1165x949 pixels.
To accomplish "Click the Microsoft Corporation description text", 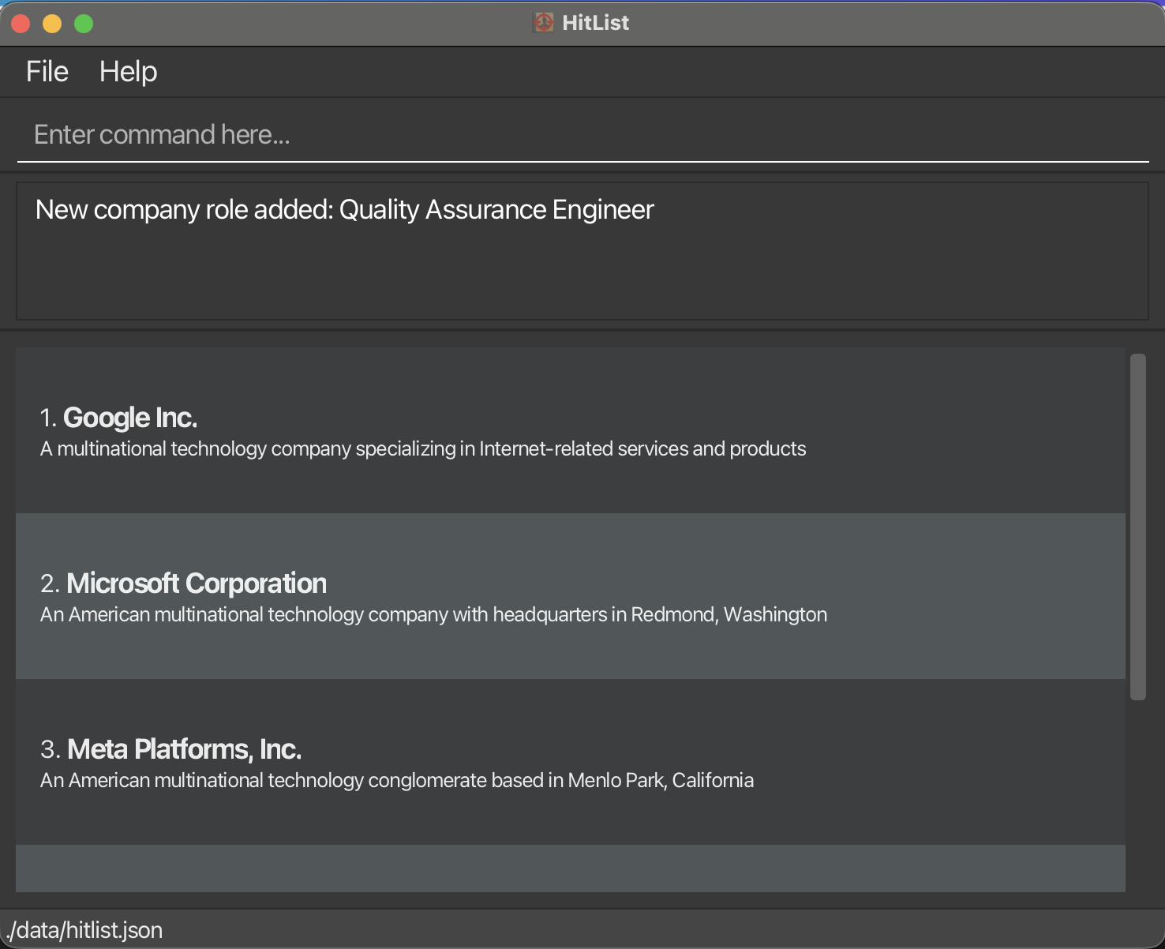I will point(433,614).
